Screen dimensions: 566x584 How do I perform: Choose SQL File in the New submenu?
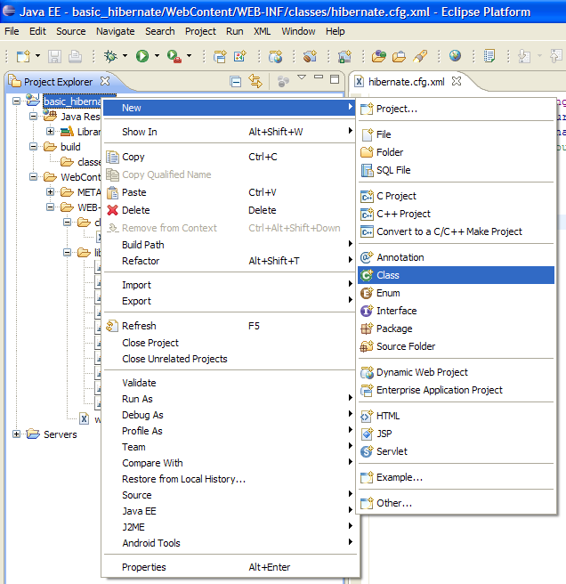pyautogui.click(x=456, y=170)
